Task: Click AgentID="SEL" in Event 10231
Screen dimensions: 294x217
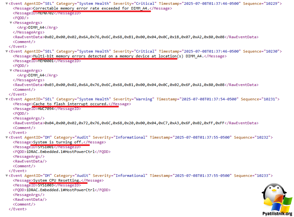Action: [x=39, y=99]
